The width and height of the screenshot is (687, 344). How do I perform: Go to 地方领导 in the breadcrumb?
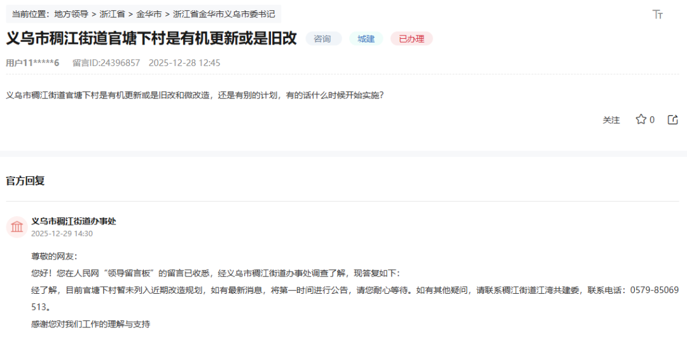coord(71,14)
